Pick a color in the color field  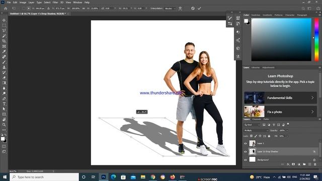(281, 39)
